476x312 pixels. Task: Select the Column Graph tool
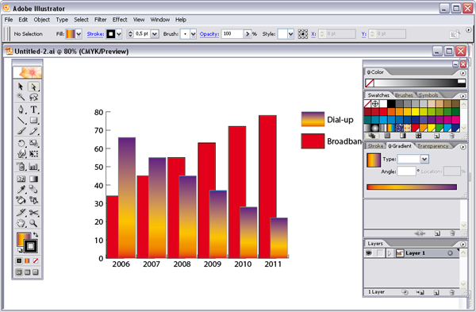point(33,167)
